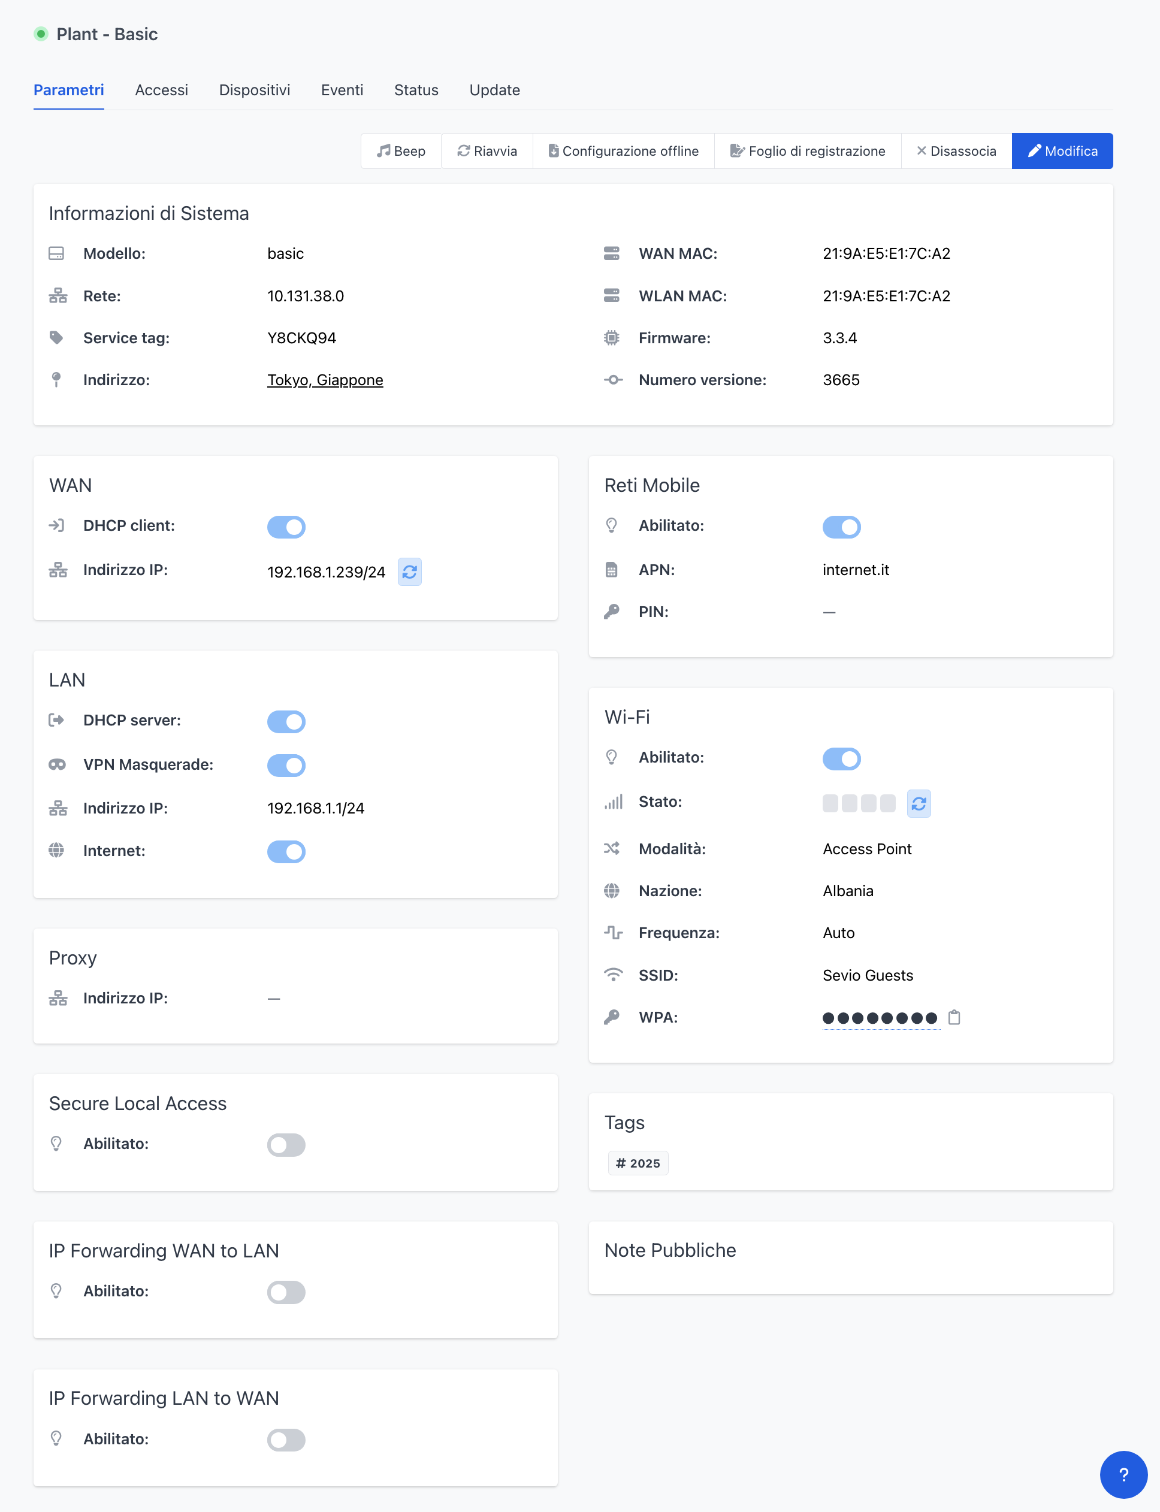This screenshot has width=1160, height=1512.
Task: Enable Secure Local Access
Action: click(286, 1145)
